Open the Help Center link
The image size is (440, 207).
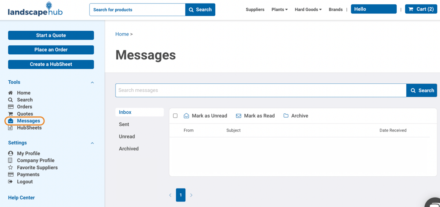pos(22,198)
